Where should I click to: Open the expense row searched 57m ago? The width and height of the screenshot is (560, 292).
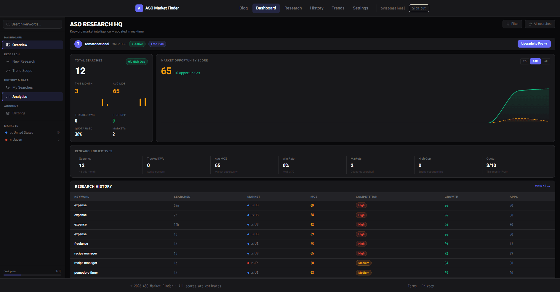[x=312, y=205]
